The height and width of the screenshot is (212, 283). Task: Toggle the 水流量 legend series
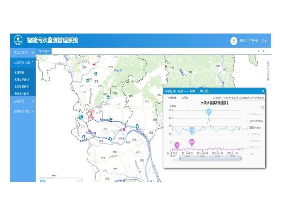point(254,134)
